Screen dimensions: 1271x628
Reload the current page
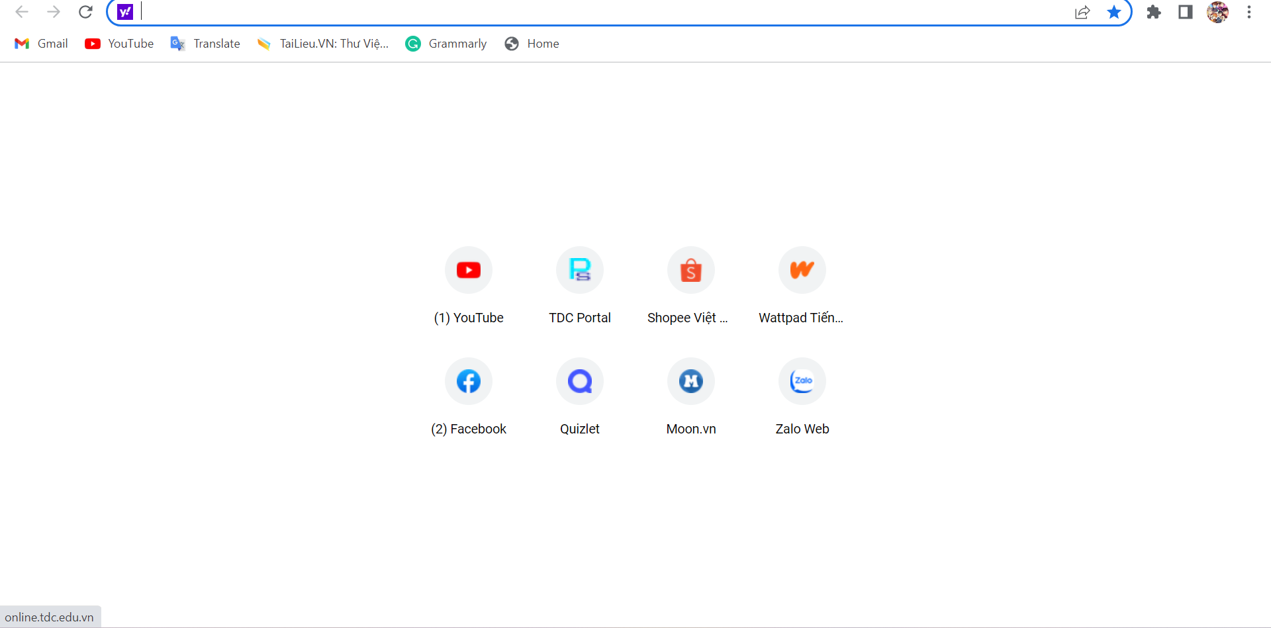[85, 12]
